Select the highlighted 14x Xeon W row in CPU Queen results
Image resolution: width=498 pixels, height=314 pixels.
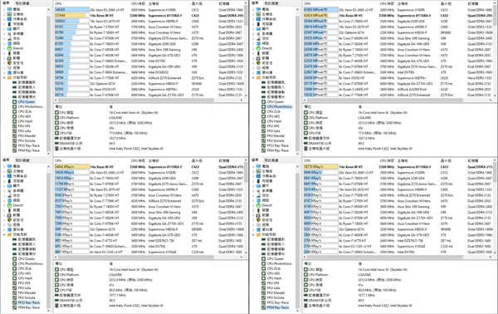pos(149,15)
